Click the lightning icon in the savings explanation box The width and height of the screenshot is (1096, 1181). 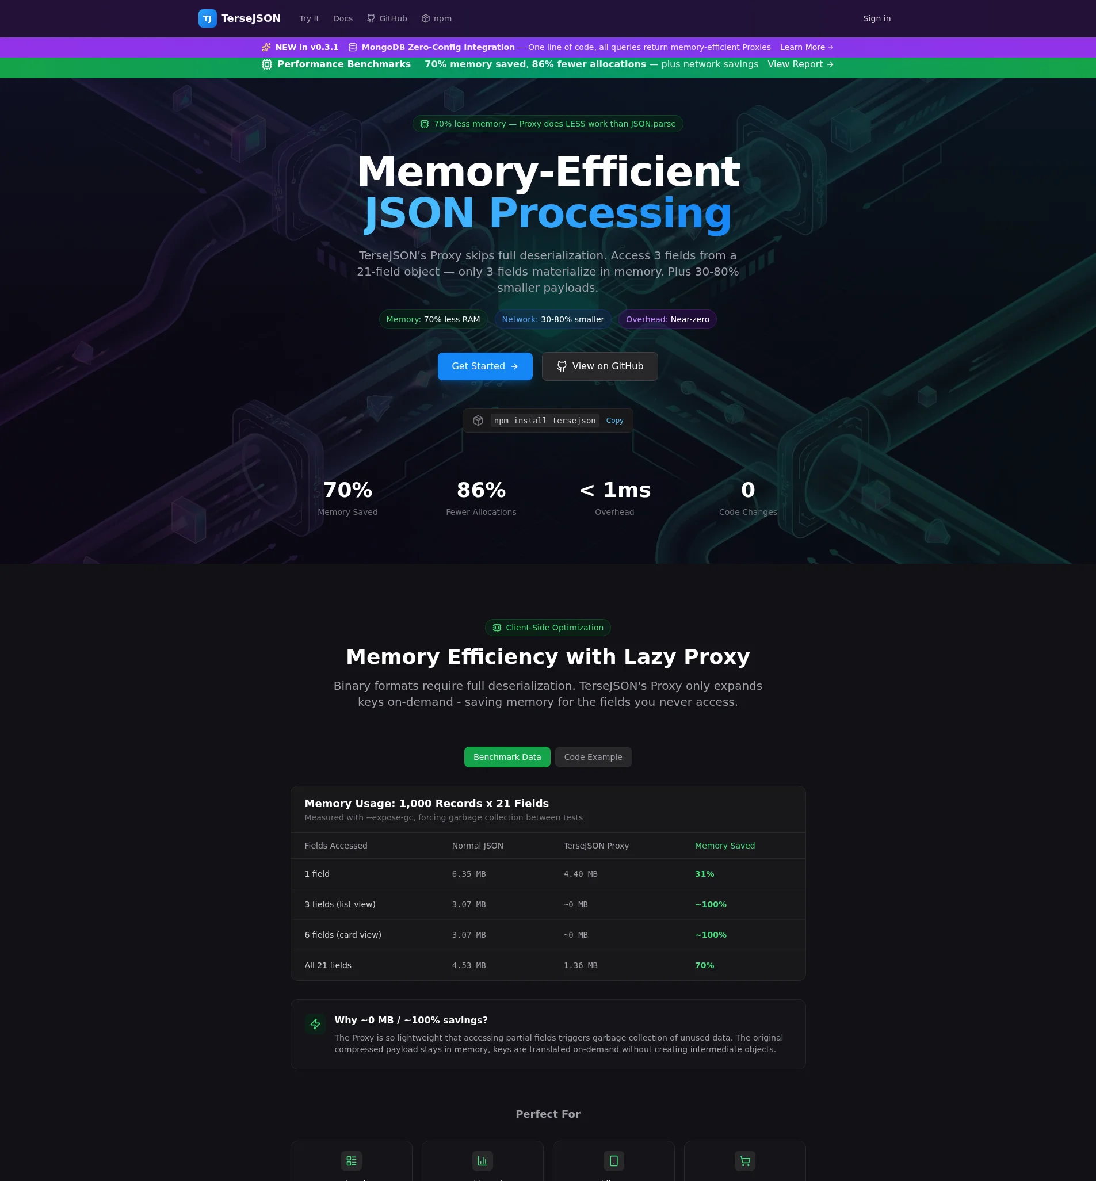(315, 1024)
